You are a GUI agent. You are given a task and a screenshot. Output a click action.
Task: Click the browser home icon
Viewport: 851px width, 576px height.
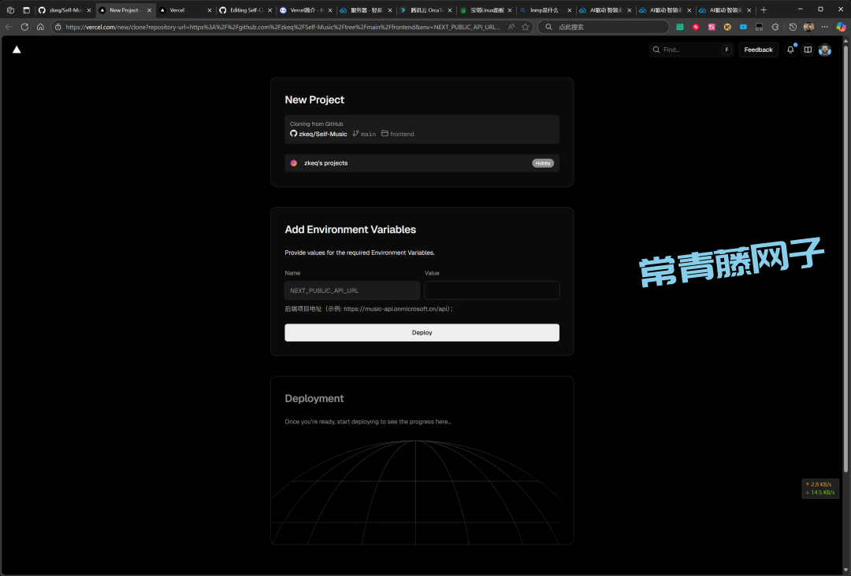(40, 27)
